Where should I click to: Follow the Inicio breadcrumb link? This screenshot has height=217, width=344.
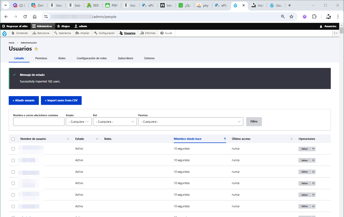point(12,43)
